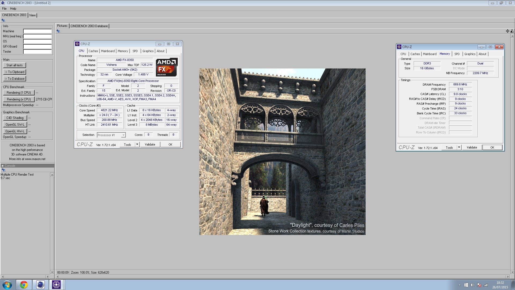515x290 pixels.
Task: Click CPU-Z window title icon on left
Action: pyautogui.click(x=77, y=44)
